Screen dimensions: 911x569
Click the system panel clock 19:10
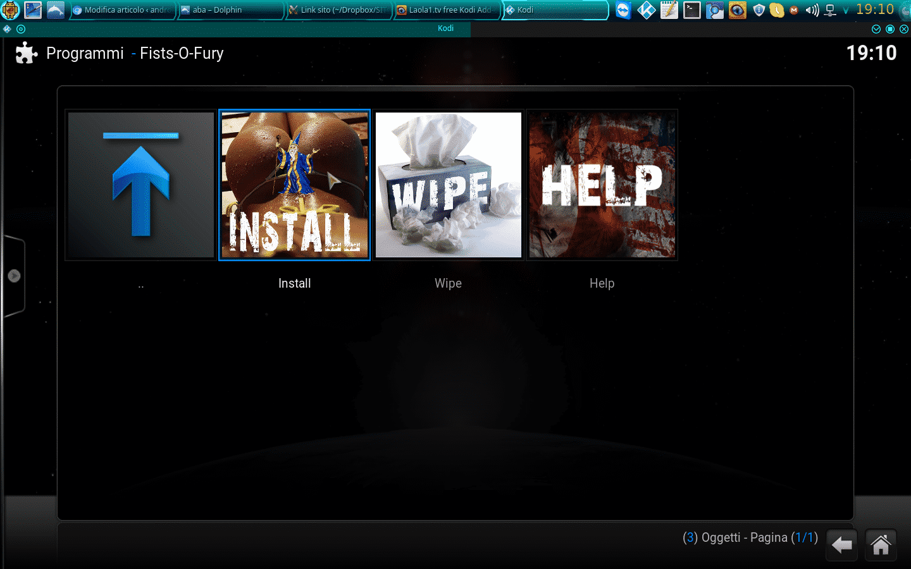875,9
